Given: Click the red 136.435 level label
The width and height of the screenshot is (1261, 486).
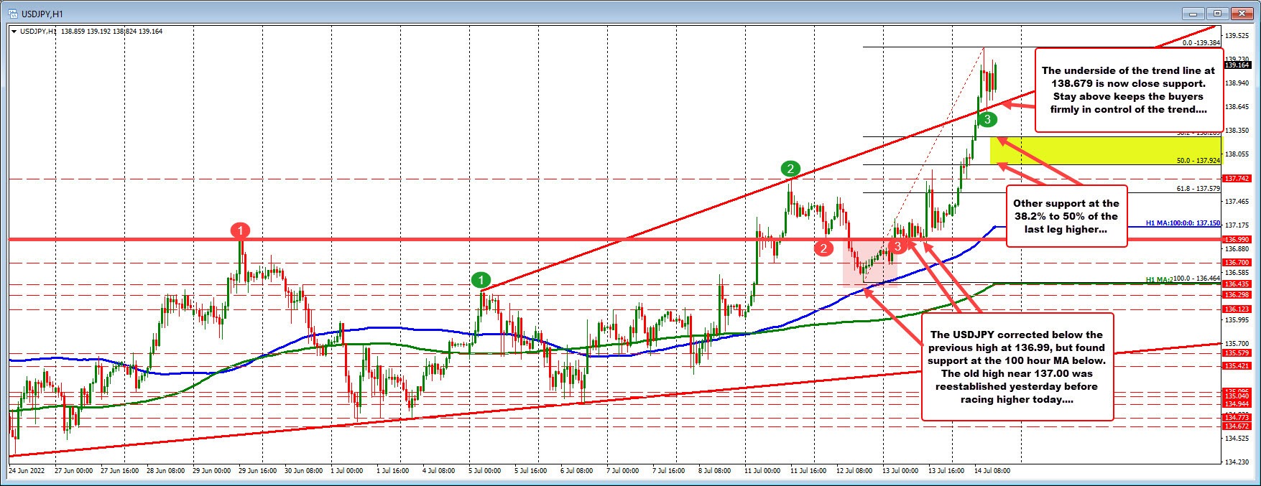Looking at the screenshot, I should click(1237, 284).
